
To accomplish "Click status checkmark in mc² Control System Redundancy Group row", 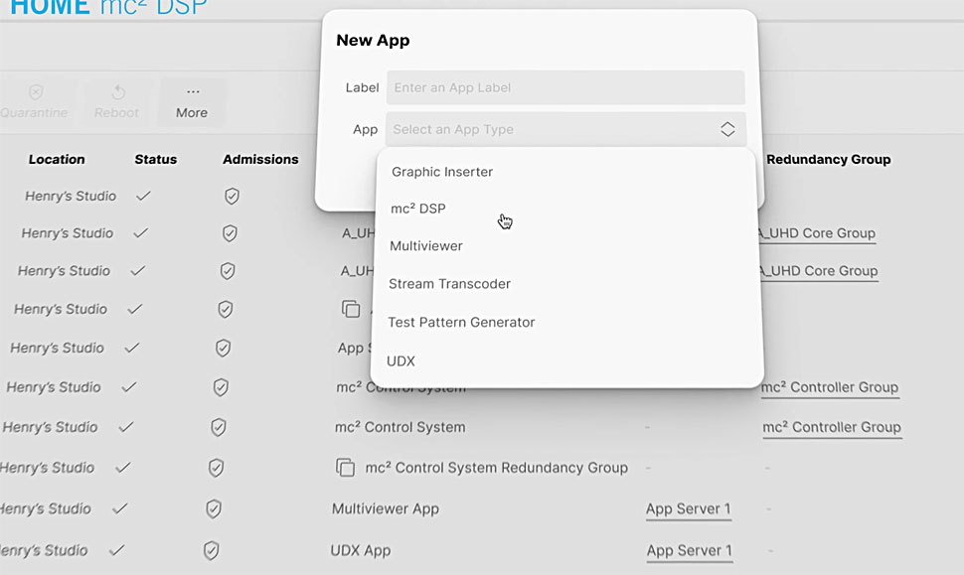I will pyautogui.click(x=123, y=468).
